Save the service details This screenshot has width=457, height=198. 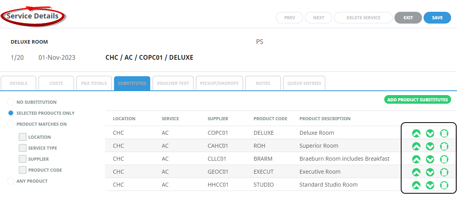pos(437,18)
